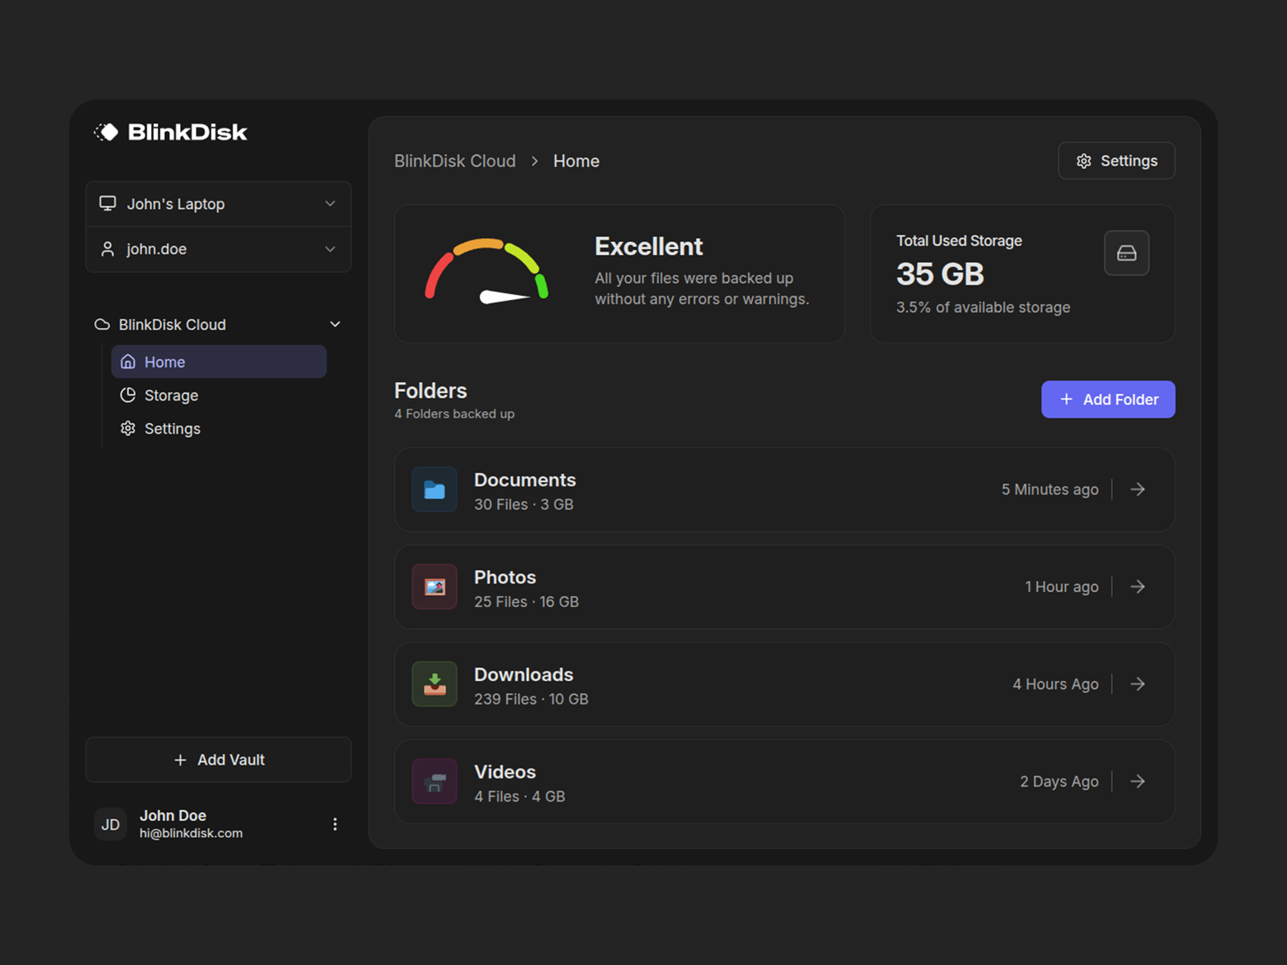This screenshot has height=965, width=1287.
Task: Click the Add Vault button
Action: pos(219,760)
